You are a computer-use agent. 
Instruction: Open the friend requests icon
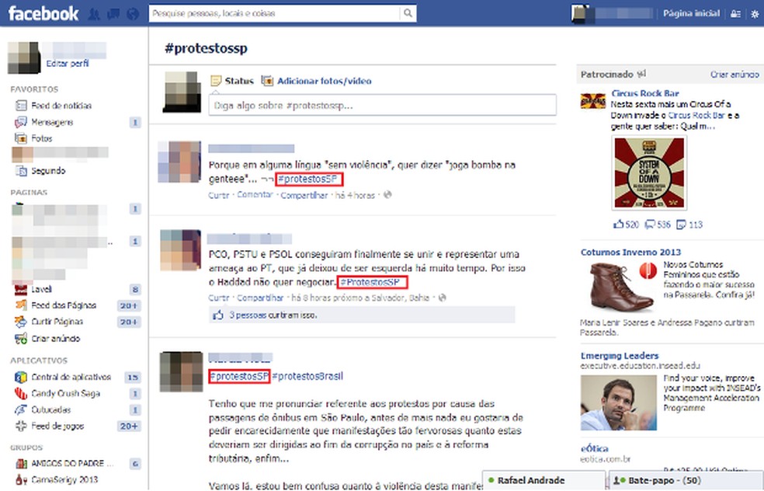[94, 13]
